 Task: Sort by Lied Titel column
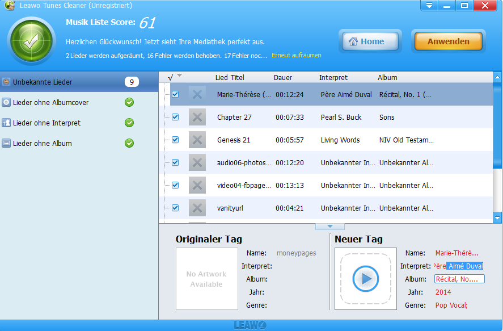pos(230,77)
